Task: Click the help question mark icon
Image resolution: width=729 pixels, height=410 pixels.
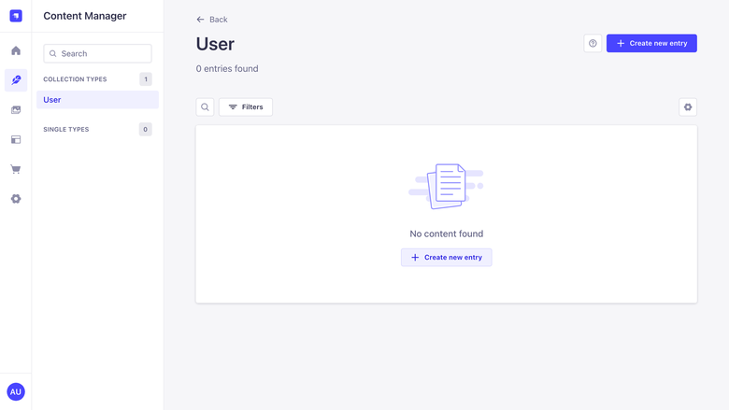Action: pyautogui.click(x=593, y=43)
